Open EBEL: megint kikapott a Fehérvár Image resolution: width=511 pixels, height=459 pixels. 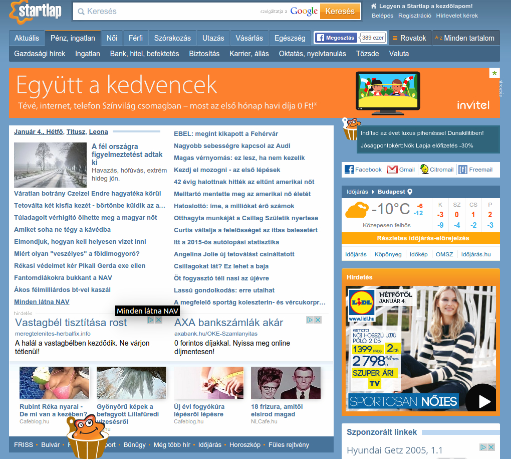[226, 134]
